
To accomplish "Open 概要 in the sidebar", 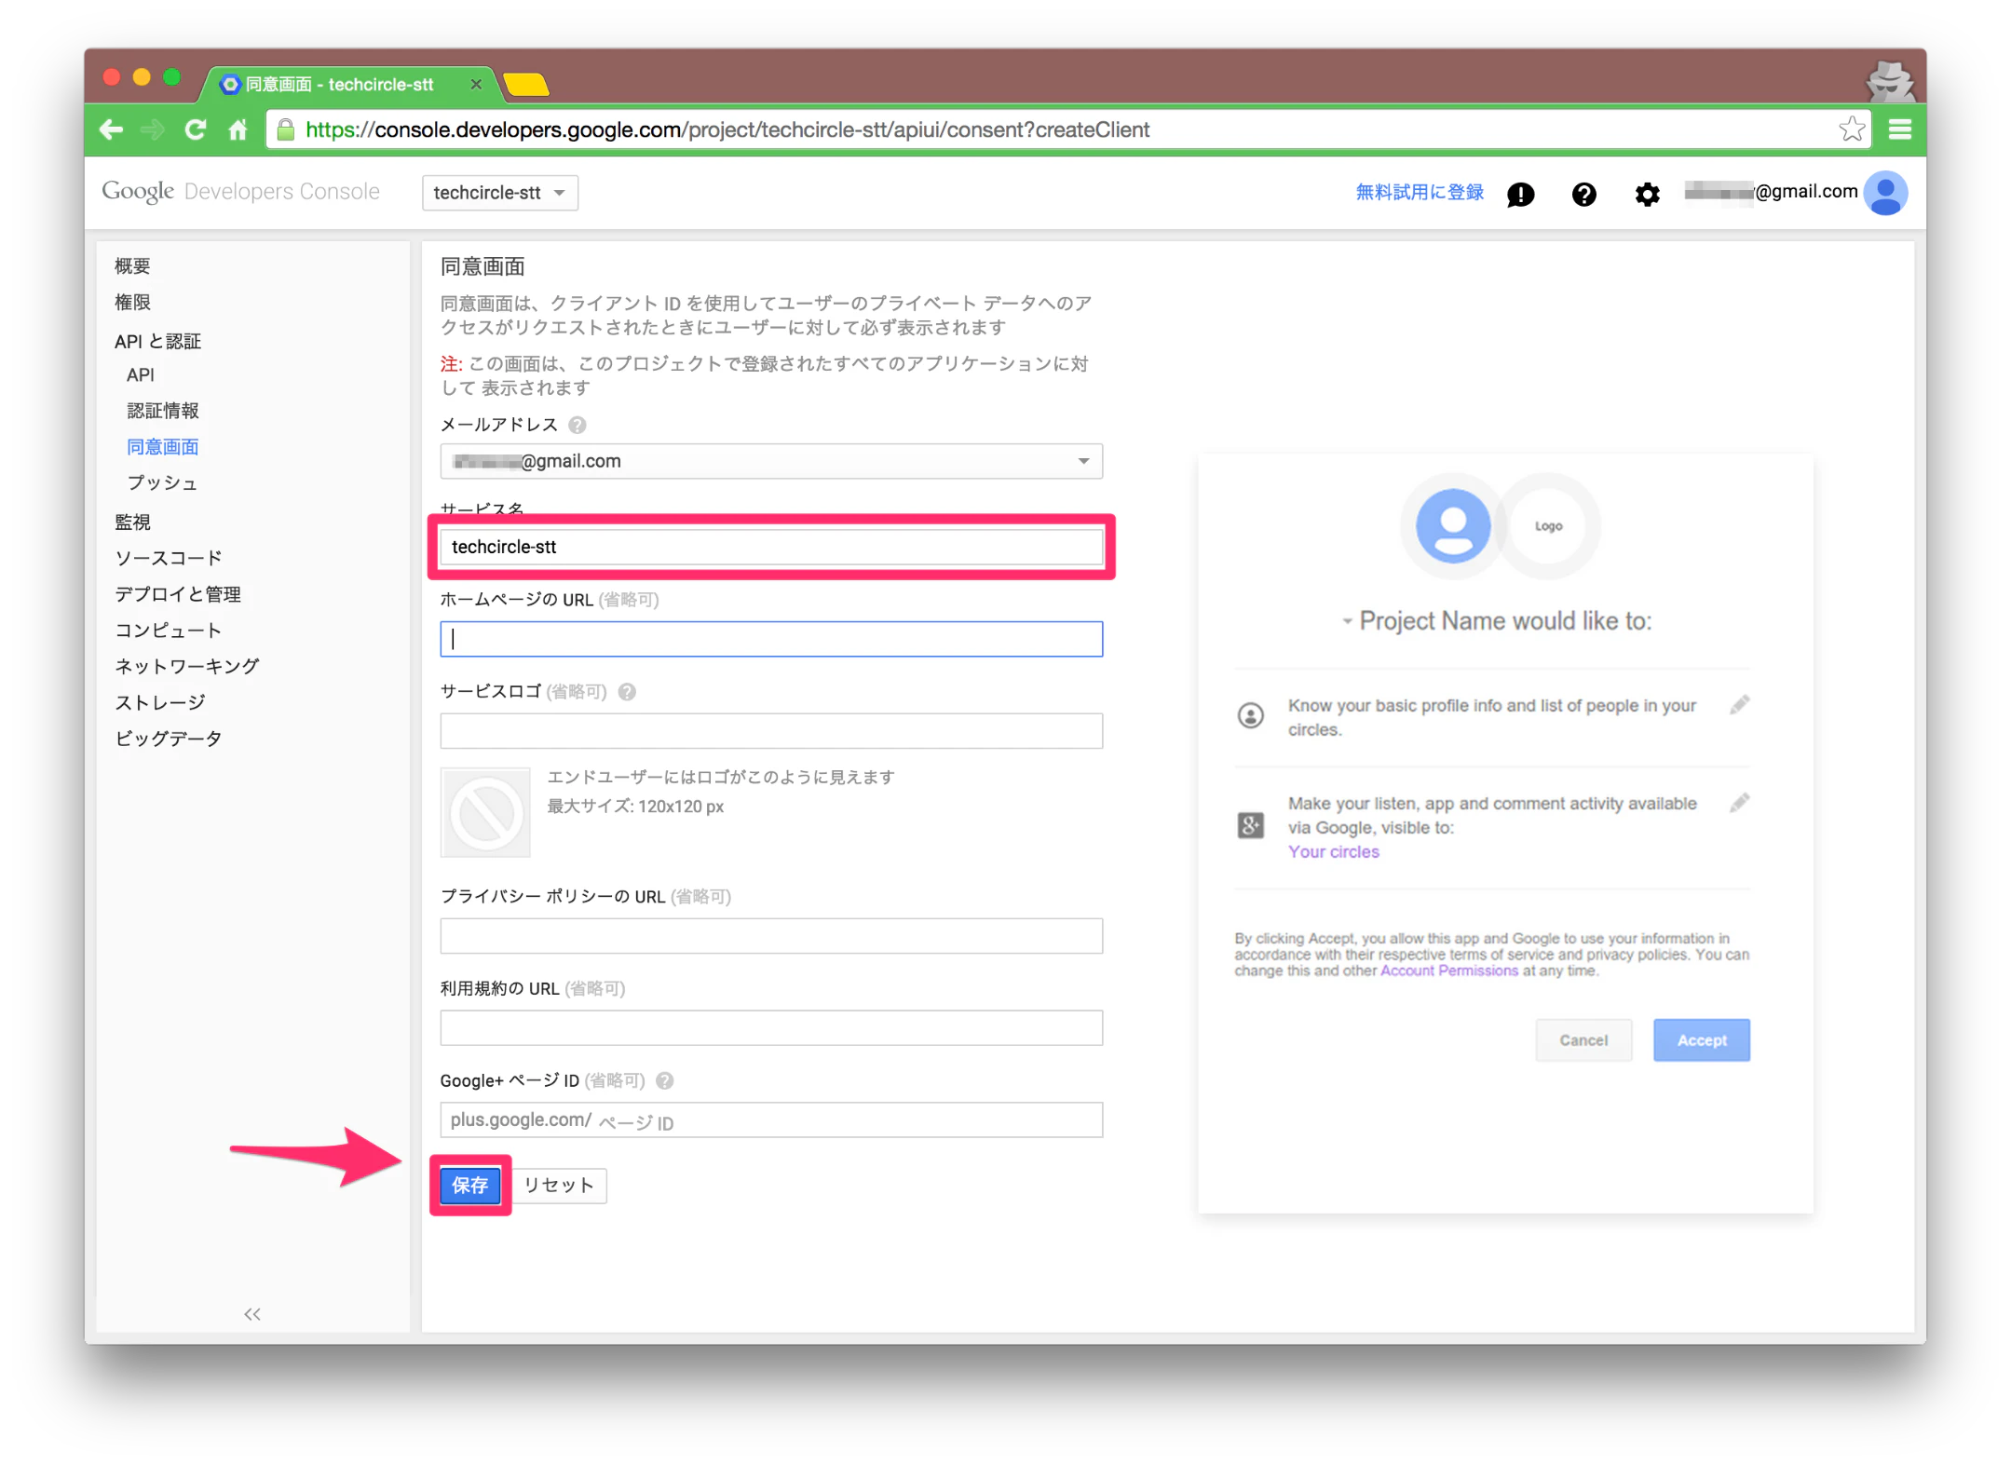I will point(132,265).
